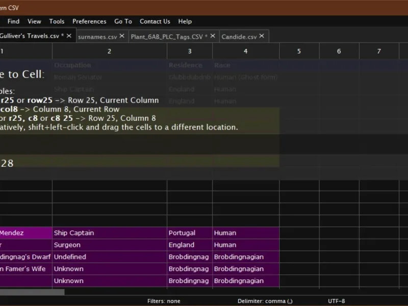This screenshot has height=306, width=408.
Task: Close the Gulliver's Travels.csv tab
Action: coord(69,36)
